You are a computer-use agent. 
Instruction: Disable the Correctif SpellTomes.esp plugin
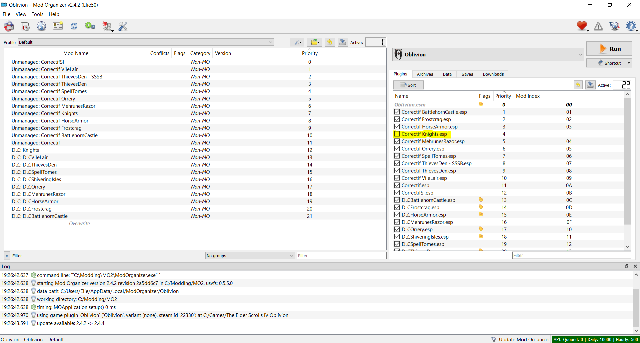397,156
